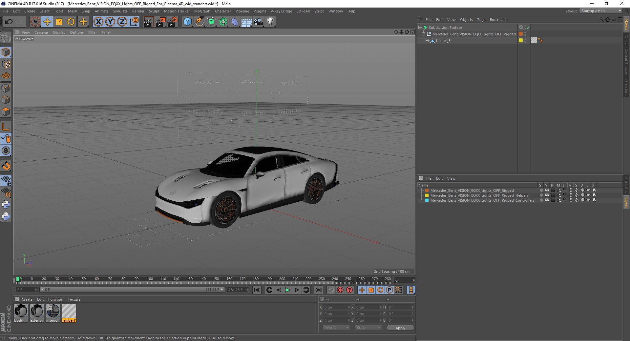
Task: Click cyan swatch of Rigged_Controllers layer
Action: tap(427, 200)
